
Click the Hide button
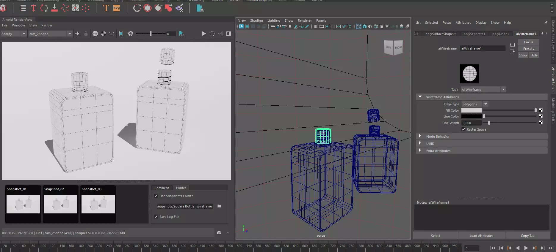[534, 55]
